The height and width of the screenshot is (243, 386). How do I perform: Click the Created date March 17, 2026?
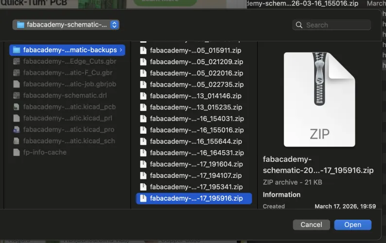tap(345, 207)
